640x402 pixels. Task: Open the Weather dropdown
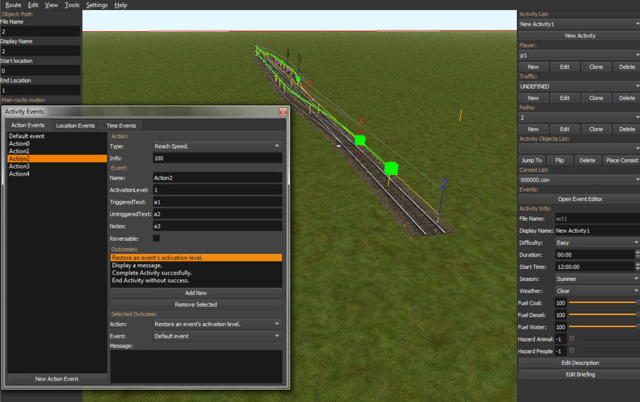pos(597,291)
